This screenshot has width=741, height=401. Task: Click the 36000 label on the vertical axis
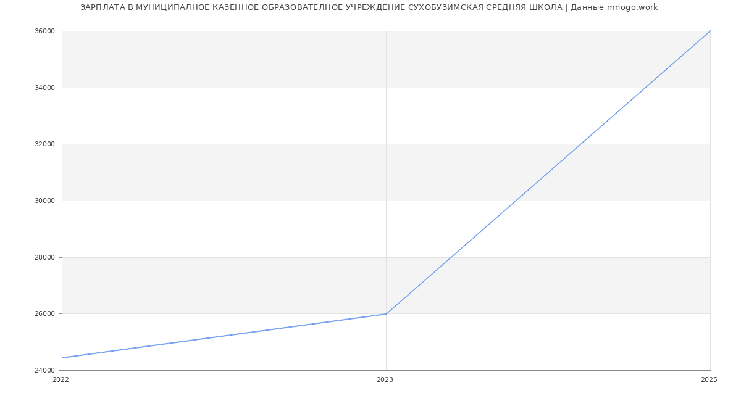(44, 31)
